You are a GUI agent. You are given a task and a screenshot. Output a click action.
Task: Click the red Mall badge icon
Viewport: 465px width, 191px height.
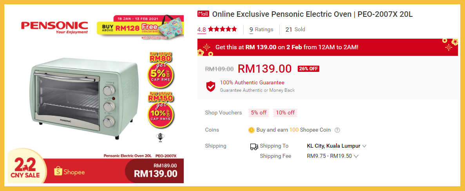203,14
